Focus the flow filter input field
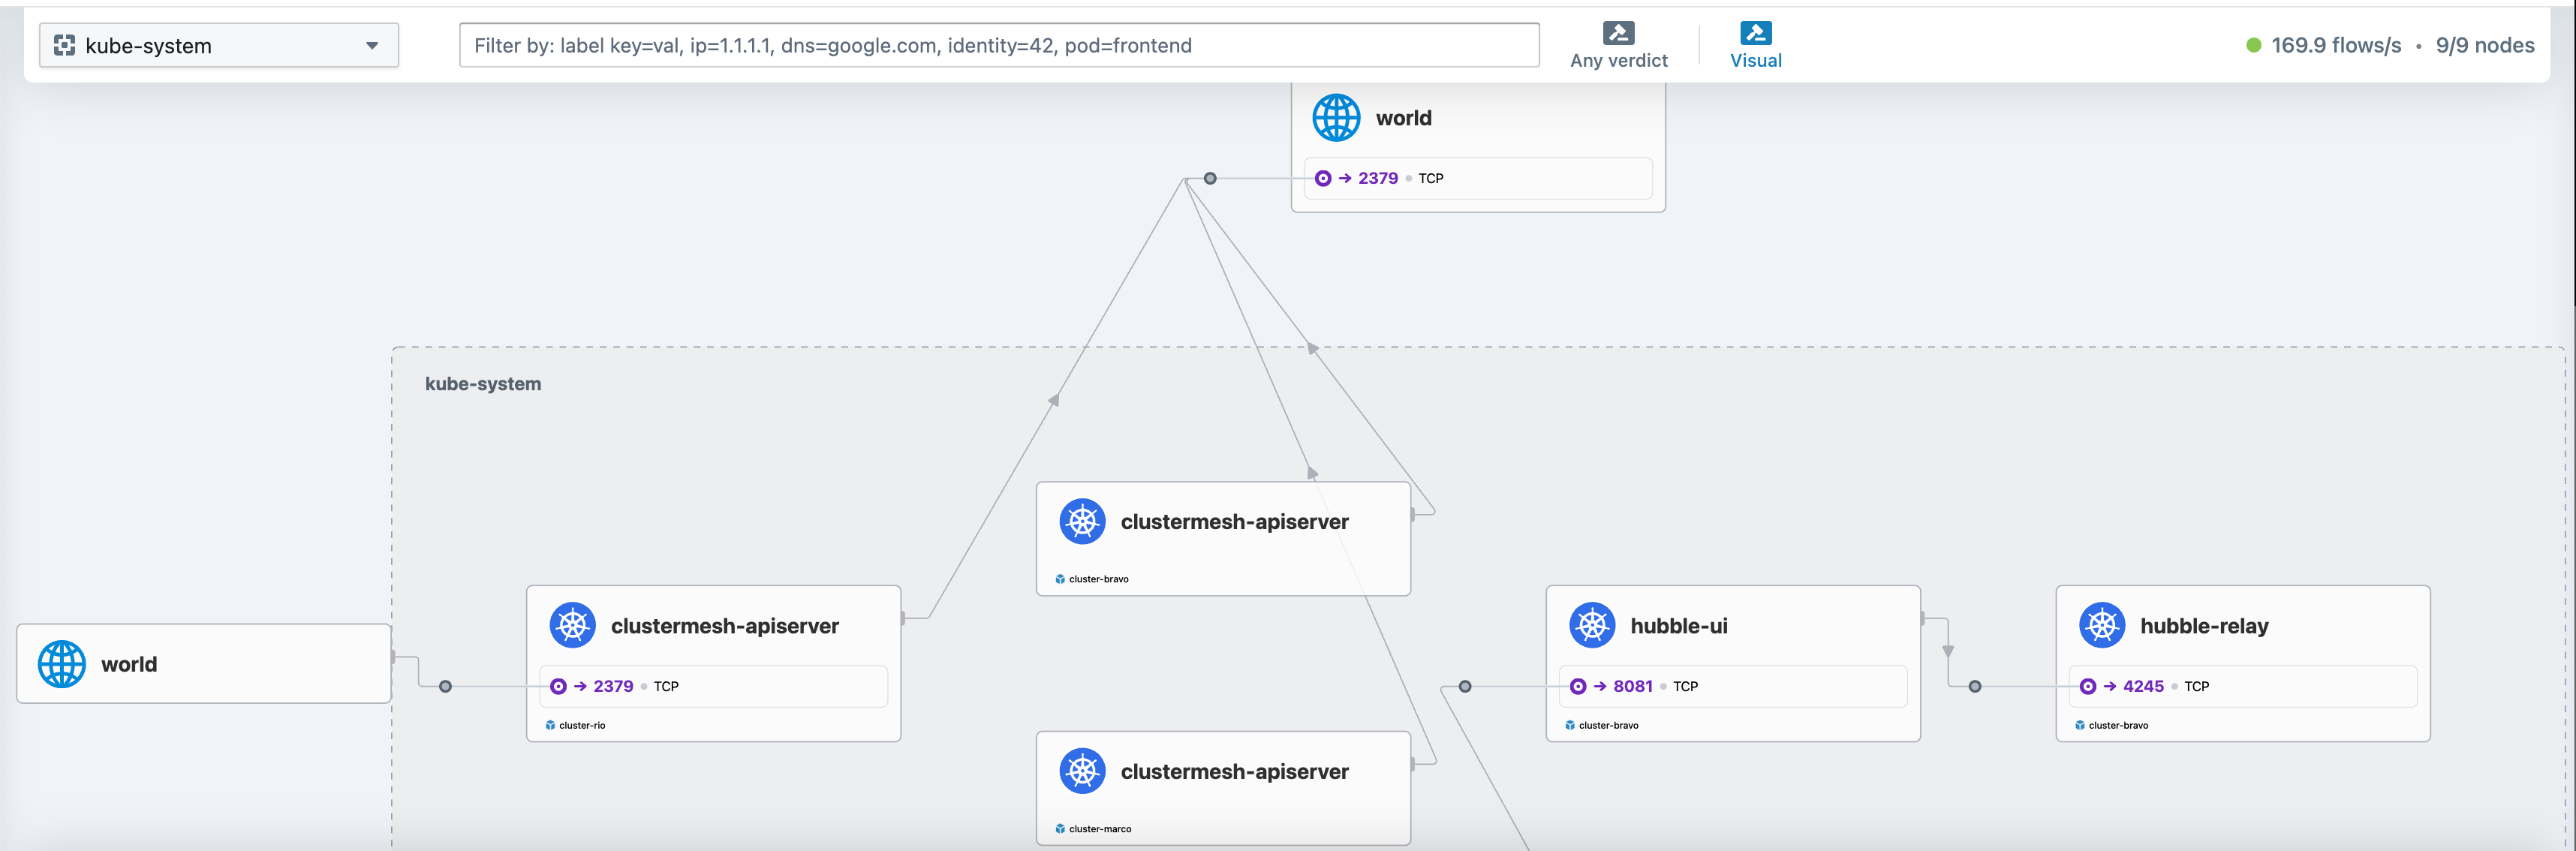Viewport: 2576px width, 851px height. [x=999, y=45]
